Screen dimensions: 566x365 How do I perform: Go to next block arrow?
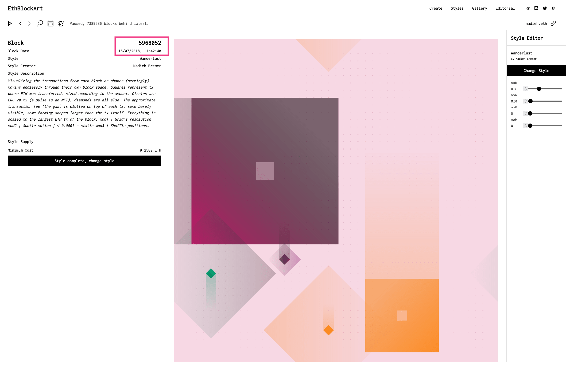(29, 23)
